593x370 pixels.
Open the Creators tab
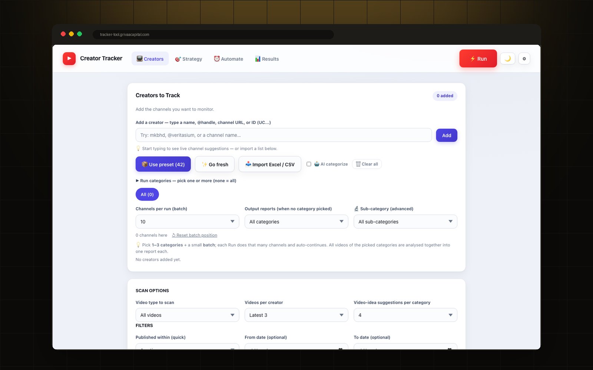[x=150, y=59]
